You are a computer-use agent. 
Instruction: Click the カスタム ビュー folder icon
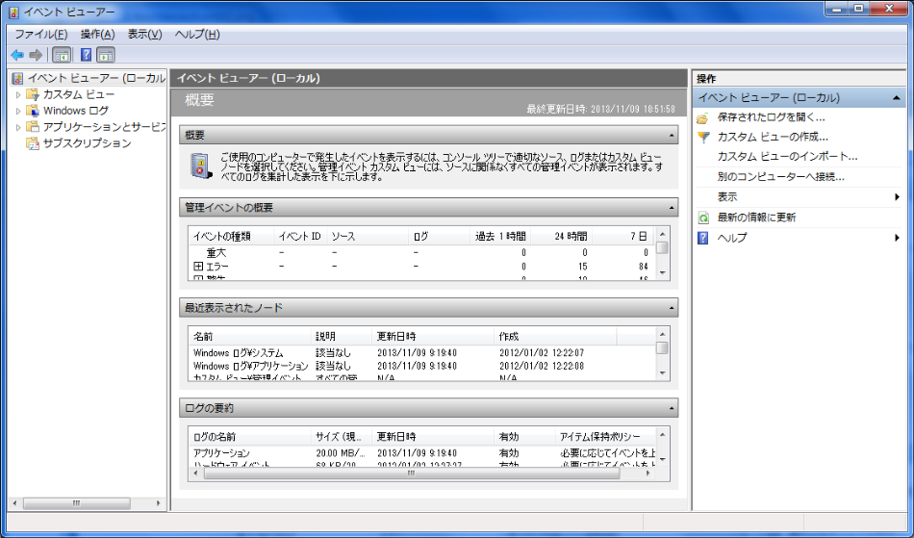click(33, 94)
